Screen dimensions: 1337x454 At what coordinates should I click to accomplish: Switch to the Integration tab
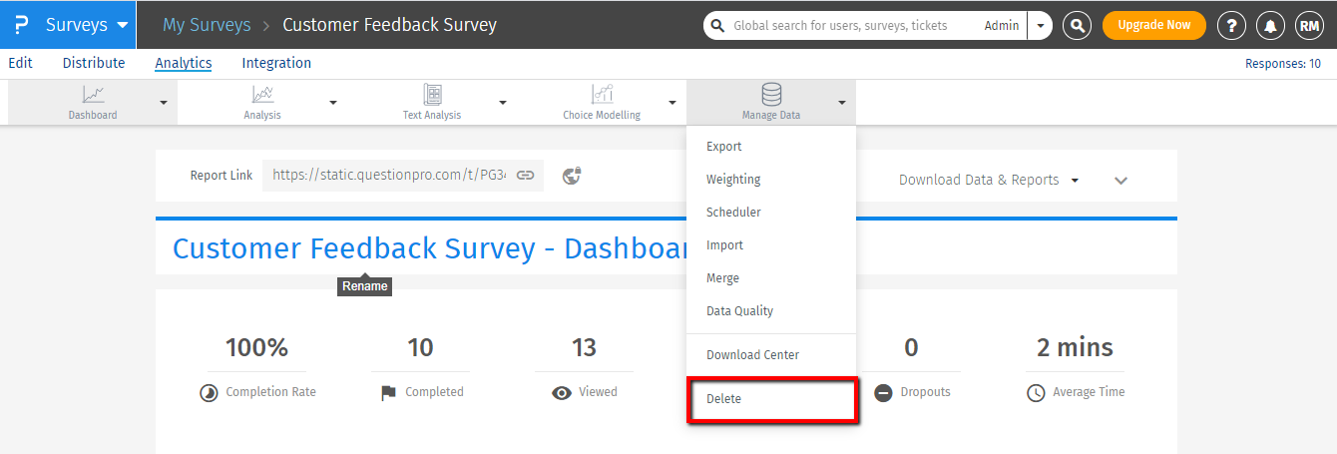(276, 63)
